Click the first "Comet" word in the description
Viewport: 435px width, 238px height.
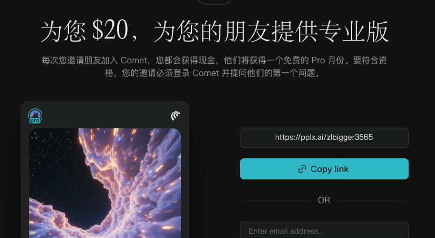(134, 60)
